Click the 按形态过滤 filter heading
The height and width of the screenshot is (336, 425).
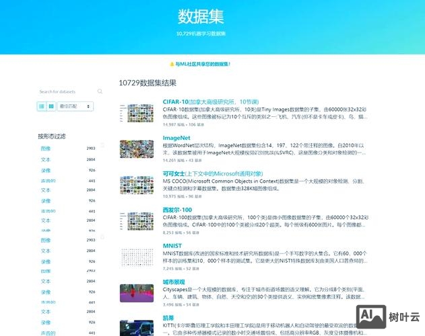52,136
